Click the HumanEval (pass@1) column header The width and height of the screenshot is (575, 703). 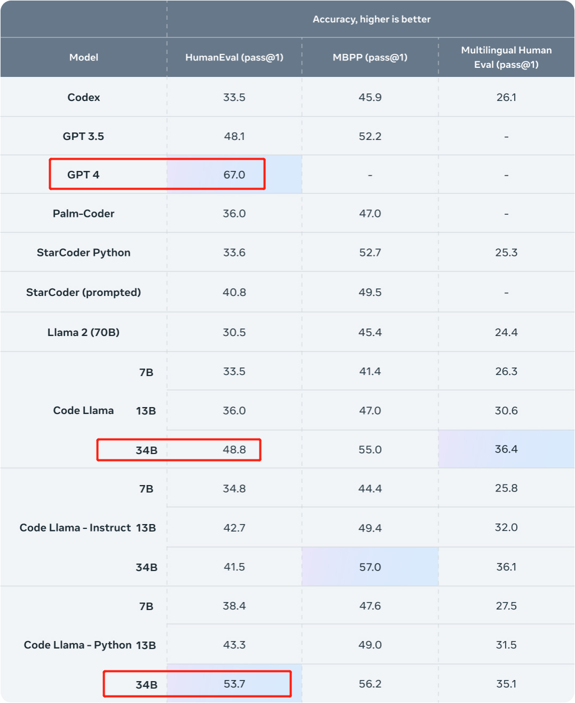click(x=234, y=57)
